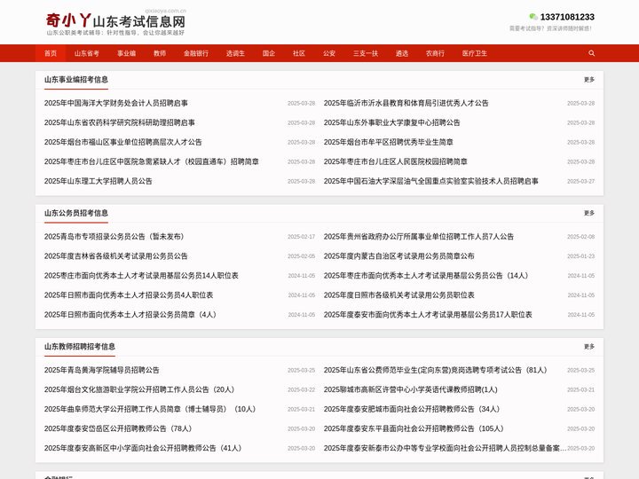Open 2025年贵州省政府办公厅所属事业单位招聘7人公告
Image resolution: width=639 pixels, height=479 pixels.
coord(419,237)
